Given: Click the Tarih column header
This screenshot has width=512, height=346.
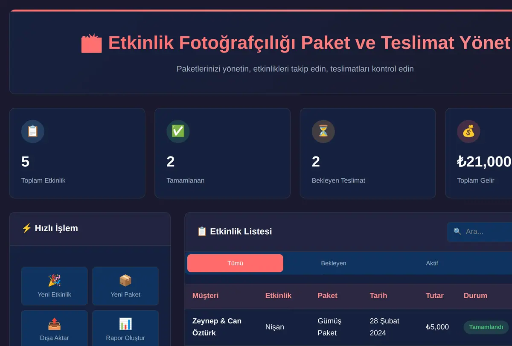Looking at the screenshot, I should 378,296.
